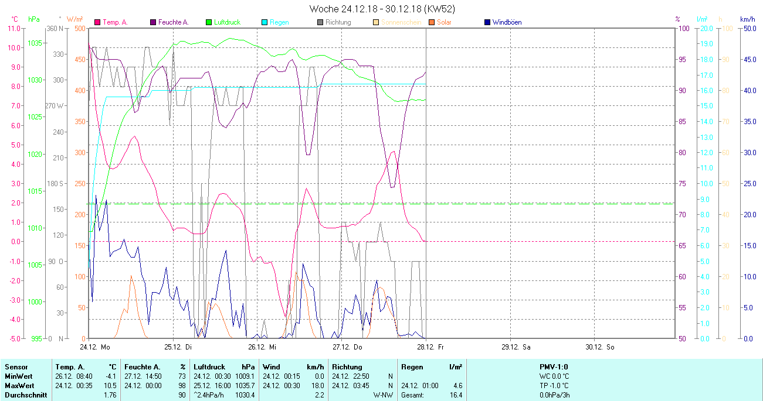Click the orange Solar legend swatch
Viewport: 763px width, 401px height.
(x=432, y=22)
